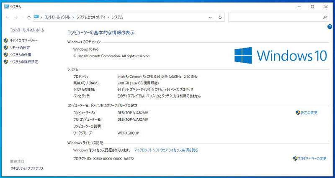
Task: Click the WORKGROUP value
Action: [128, 133]
